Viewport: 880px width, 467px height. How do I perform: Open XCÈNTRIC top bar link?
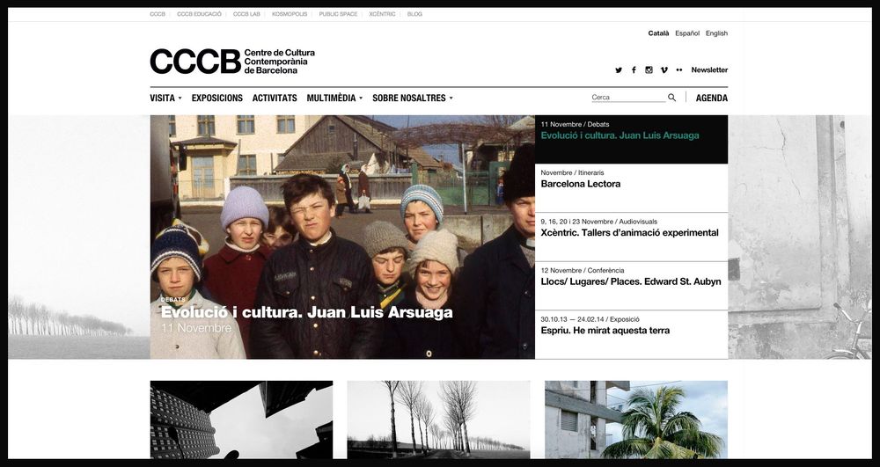(x=382, y=14)
